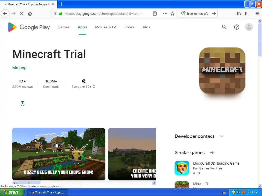
Task: Close the Minecraft Trial browser tab
Action: click(x=53, y=4)
